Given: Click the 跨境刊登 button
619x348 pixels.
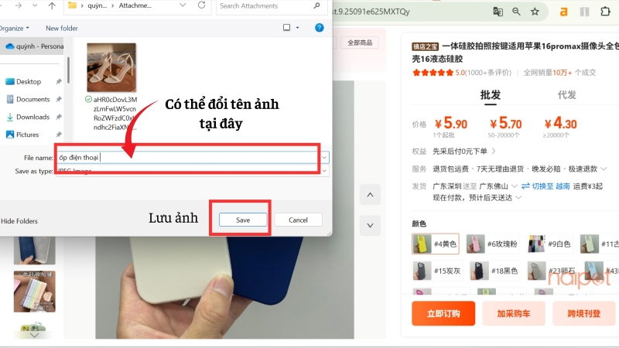Looking at the screenshot, I should pyautogui.click(x=584, y=314).
